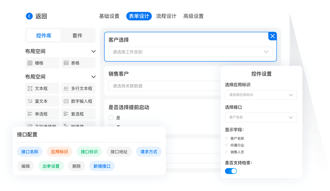Image resolution: width=330 pixels, height=191 pixels.
Task: Open the 请选择应用标识 dropdown
Action: 261,95
